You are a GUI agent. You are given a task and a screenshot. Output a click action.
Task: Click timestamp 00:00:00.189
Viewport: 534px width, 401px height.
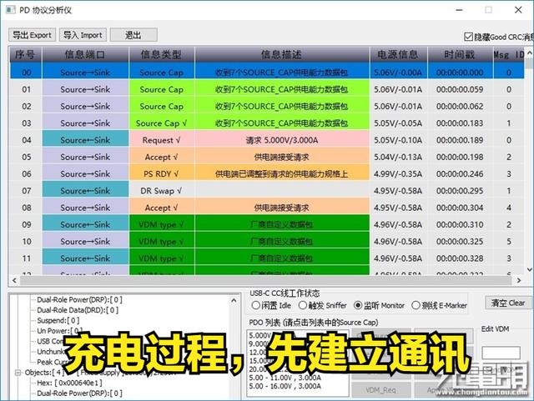point(460,140)
